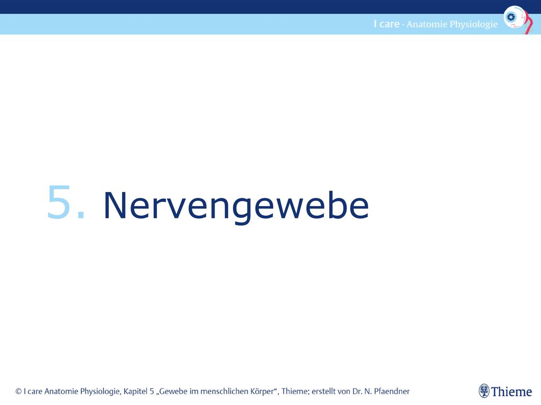The height and width of the screenshot is (405, 541).
Task: Click the 'I care' header text
Action: (x=386, y=24)
